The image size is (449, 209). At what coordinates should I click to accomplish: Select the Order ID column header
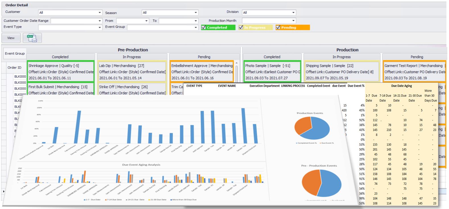click(x=15, y=68)
